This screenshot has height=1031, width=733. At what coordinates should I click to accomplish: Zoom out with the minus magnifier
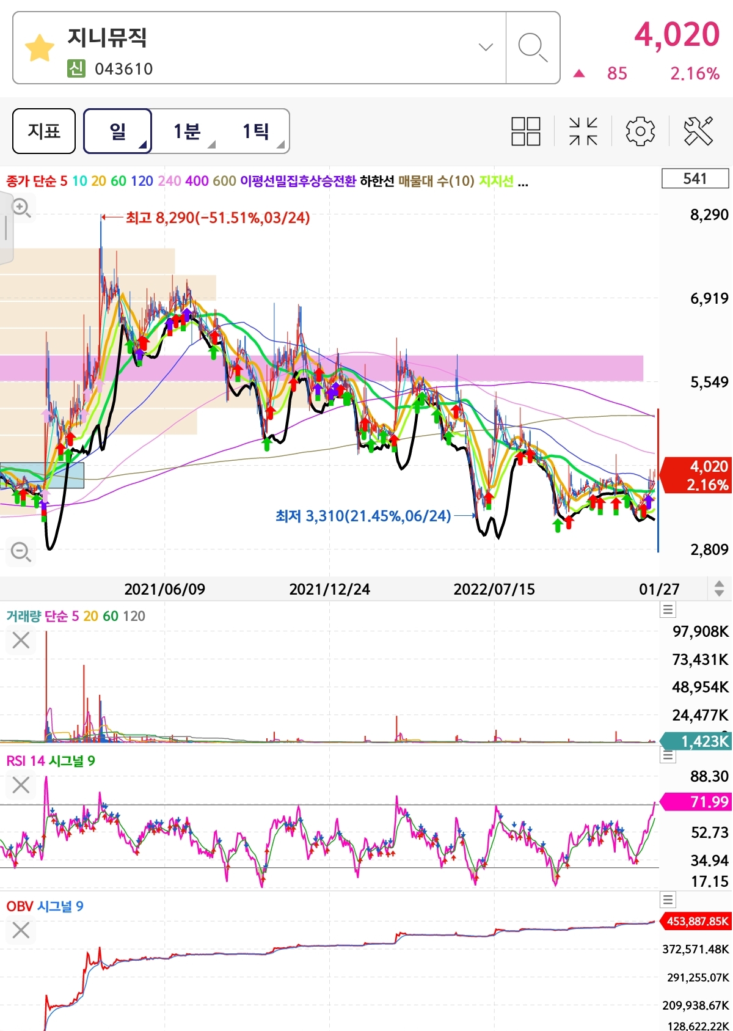click(x=21, y=552)
